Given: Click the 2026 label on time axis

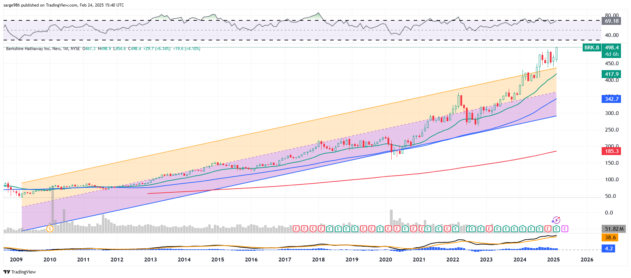Looking at the screenshot, I should [x=587, y=259].
